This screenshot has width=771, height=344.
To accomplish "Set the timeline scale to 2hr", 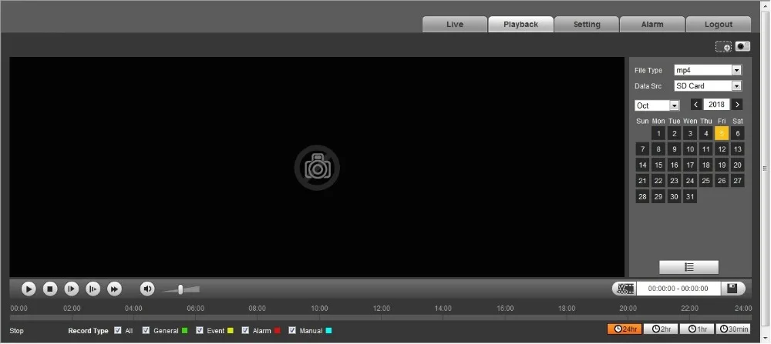I will tap(661, 329).
